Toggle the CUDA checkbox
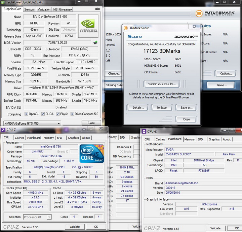Image resolution: width=242 pixels, height=232 pixels. click(43, 114)
